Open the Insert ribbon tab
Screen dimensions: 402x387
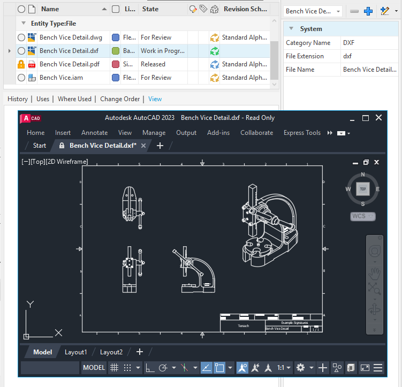[x=63, y=133]
